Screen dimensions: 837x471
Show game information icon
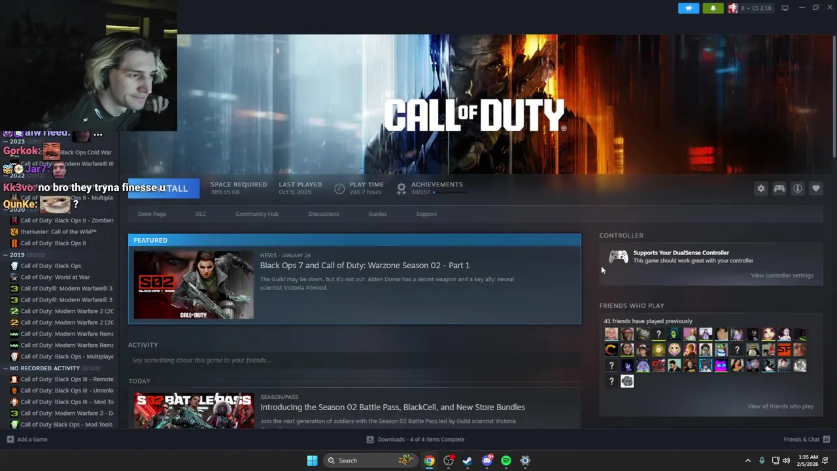(798, 188)
